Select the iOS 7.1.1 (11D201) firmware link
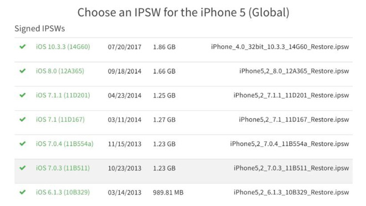 click(x=63, y=95)
